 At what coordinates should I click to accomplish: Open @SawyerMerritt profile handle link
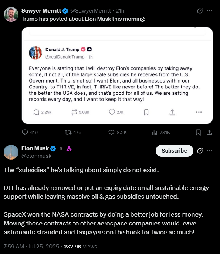click(x=91, y=11)
